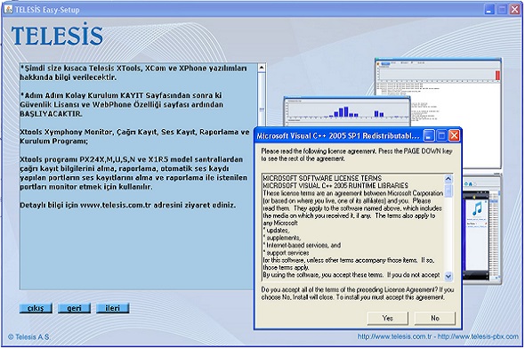Click the 'Detaylı bilgi için www.telesis.com.tr' line
525x349 pixels.
point(127,205)
